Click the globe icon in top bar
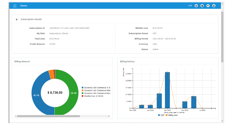Screen dimensions: 229x127 click(196, 6)
